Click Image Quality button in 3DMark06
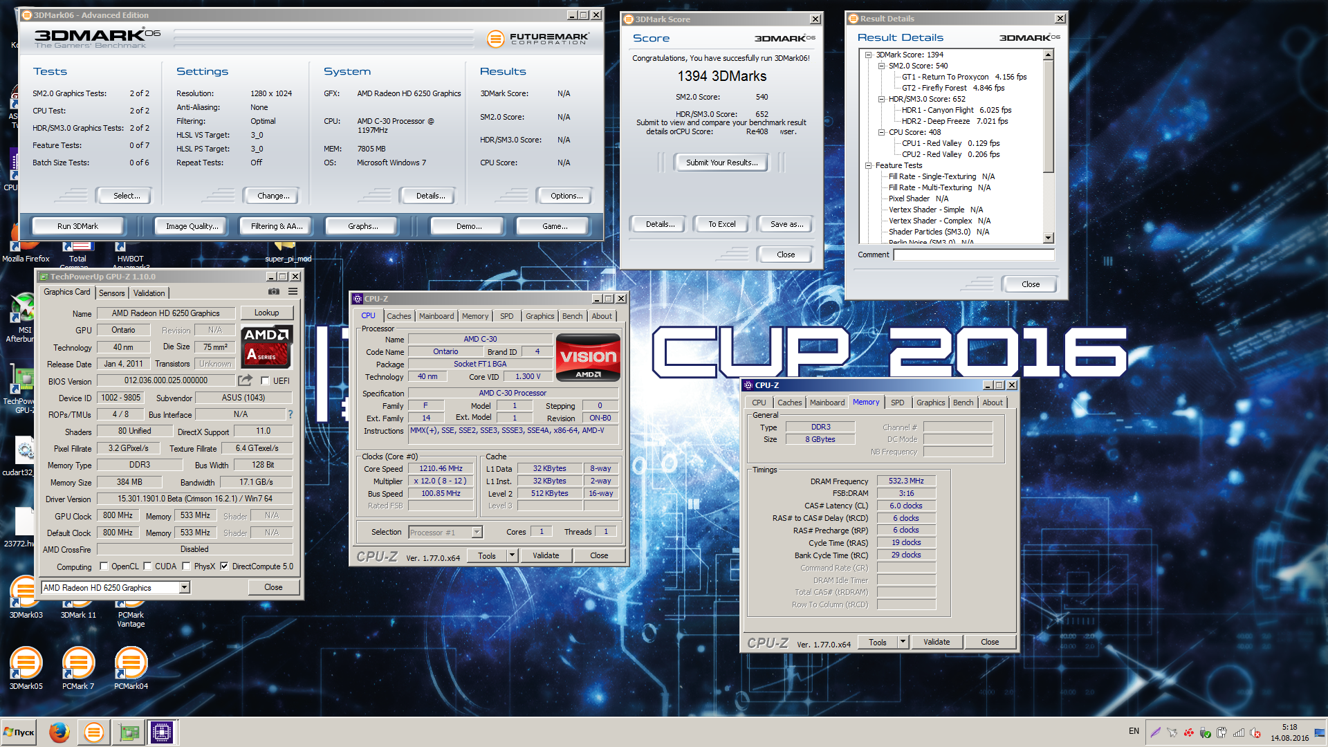 tap(192, 226)
